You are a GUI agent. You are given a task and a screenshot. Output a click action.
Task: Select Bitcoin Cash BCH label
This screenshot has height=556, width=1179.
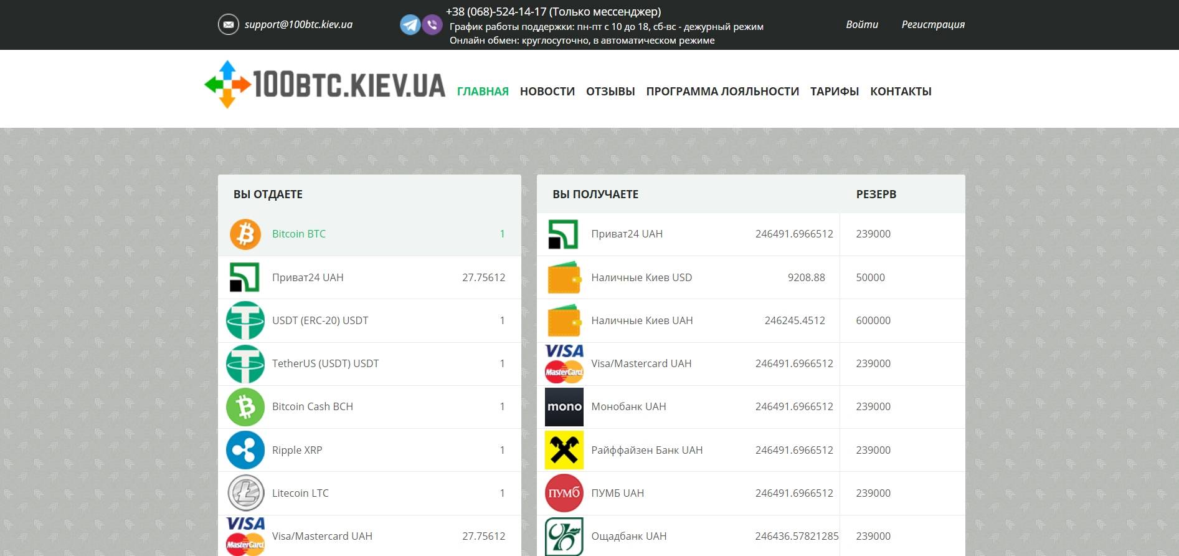(313, 406)
